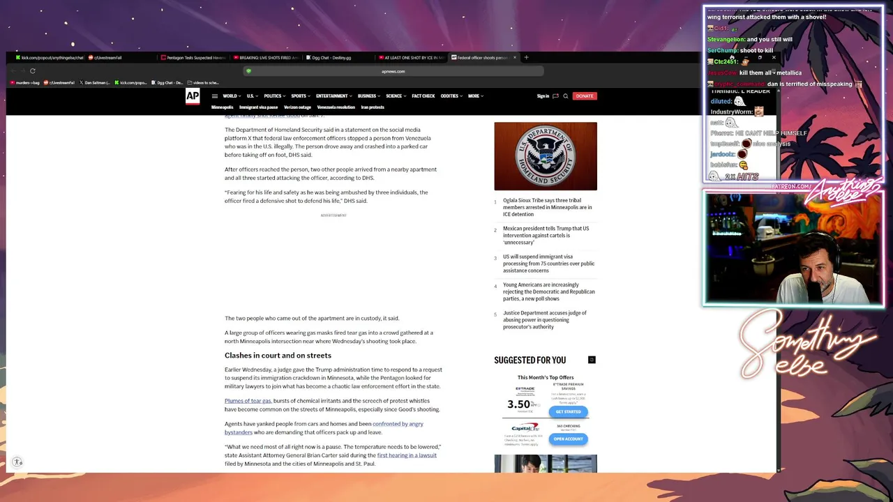Open the kick.com/popo... bookmark
Screen dimensions: 893x502
tap(130, 82)
